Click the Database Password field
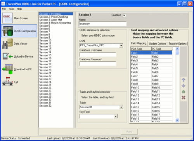Screen dimensions: 194x141 pyautogui.click(x=98, y=64)
